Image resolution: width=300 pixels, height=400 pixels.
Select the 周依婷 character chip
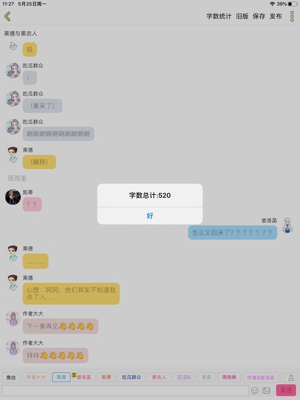(x=229, y=377)
